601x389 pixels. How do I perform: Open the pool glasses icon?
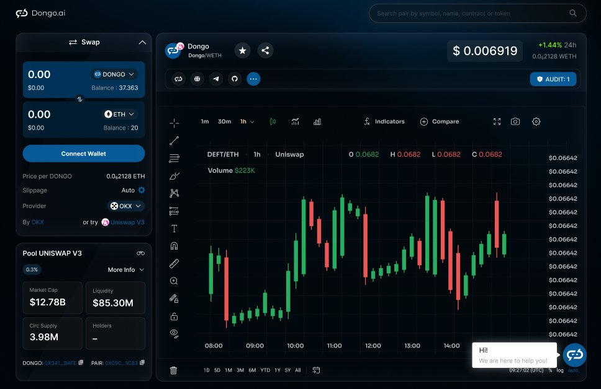[141, 253]
